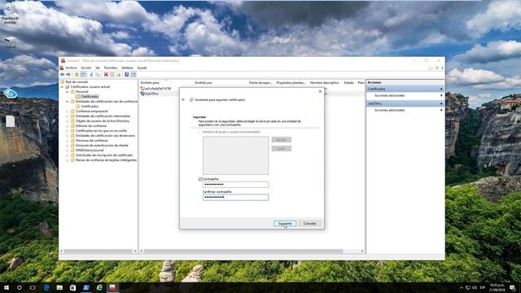The image size is (521, 293).
Task: Launch Edge from the taskbar
Action: [x=46, y=287]
